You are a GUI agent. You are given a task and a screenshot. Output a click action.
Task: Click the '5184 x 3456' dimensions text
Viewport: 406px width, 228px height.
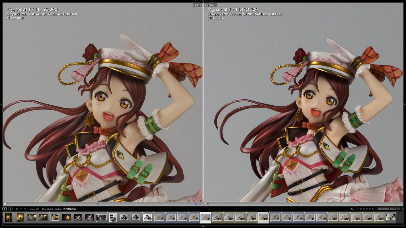215,18
